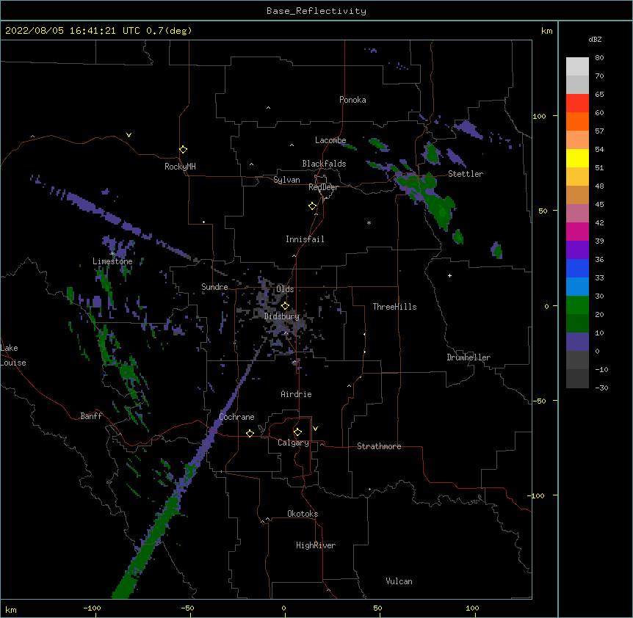This screenshot has height=618, width=633.
Task: Click the 54 value on the dBZ scale
Action: click(599, 149)
